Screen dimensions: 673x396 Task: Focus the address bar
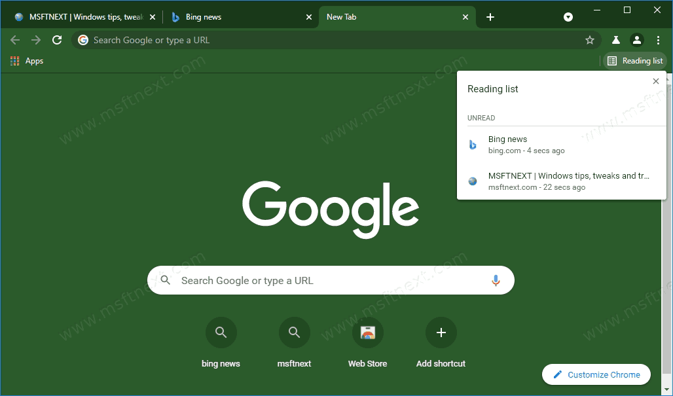click(336, 40)
